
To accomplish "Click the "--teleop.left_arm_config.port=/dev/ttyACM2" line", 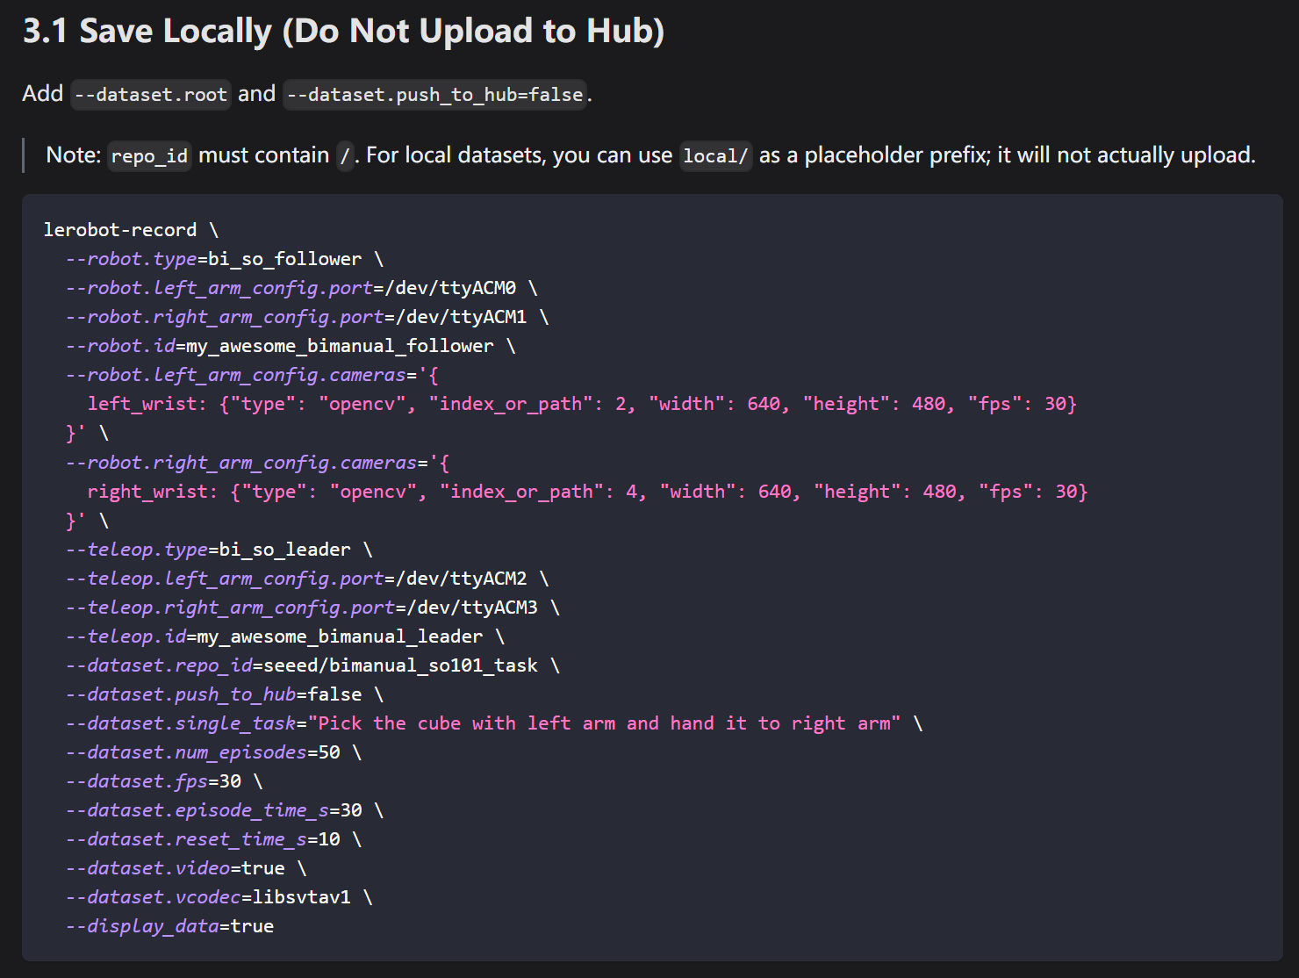I will 307,579.
